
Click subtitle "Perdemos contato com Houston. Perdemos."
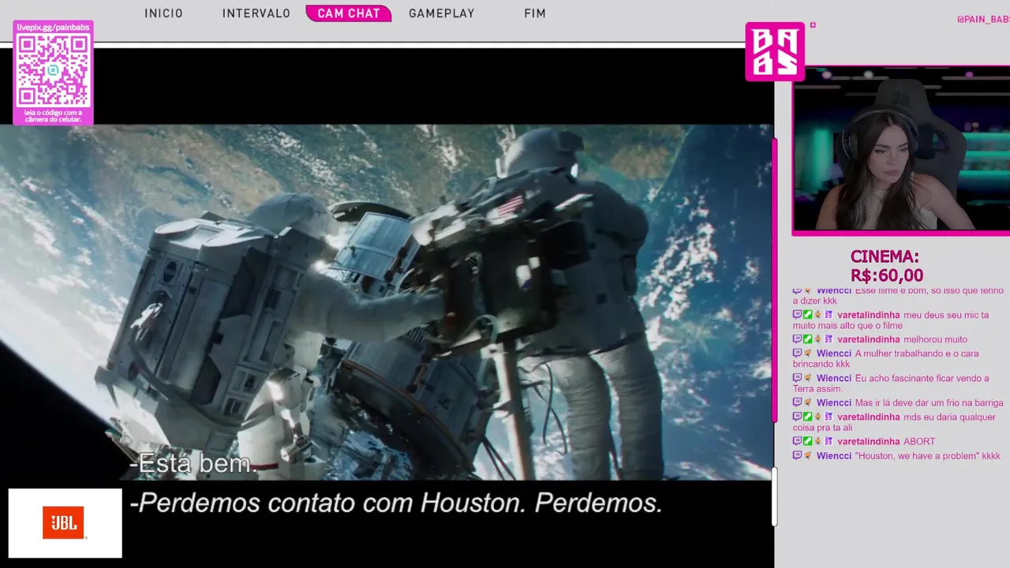pyautogui.click(x=397, y=503)
